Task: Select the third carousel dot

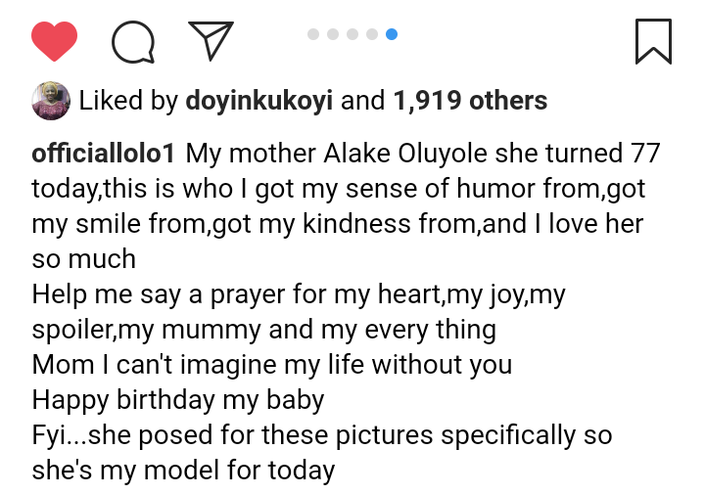Action: pyautogui.click(x=352, y=34)
